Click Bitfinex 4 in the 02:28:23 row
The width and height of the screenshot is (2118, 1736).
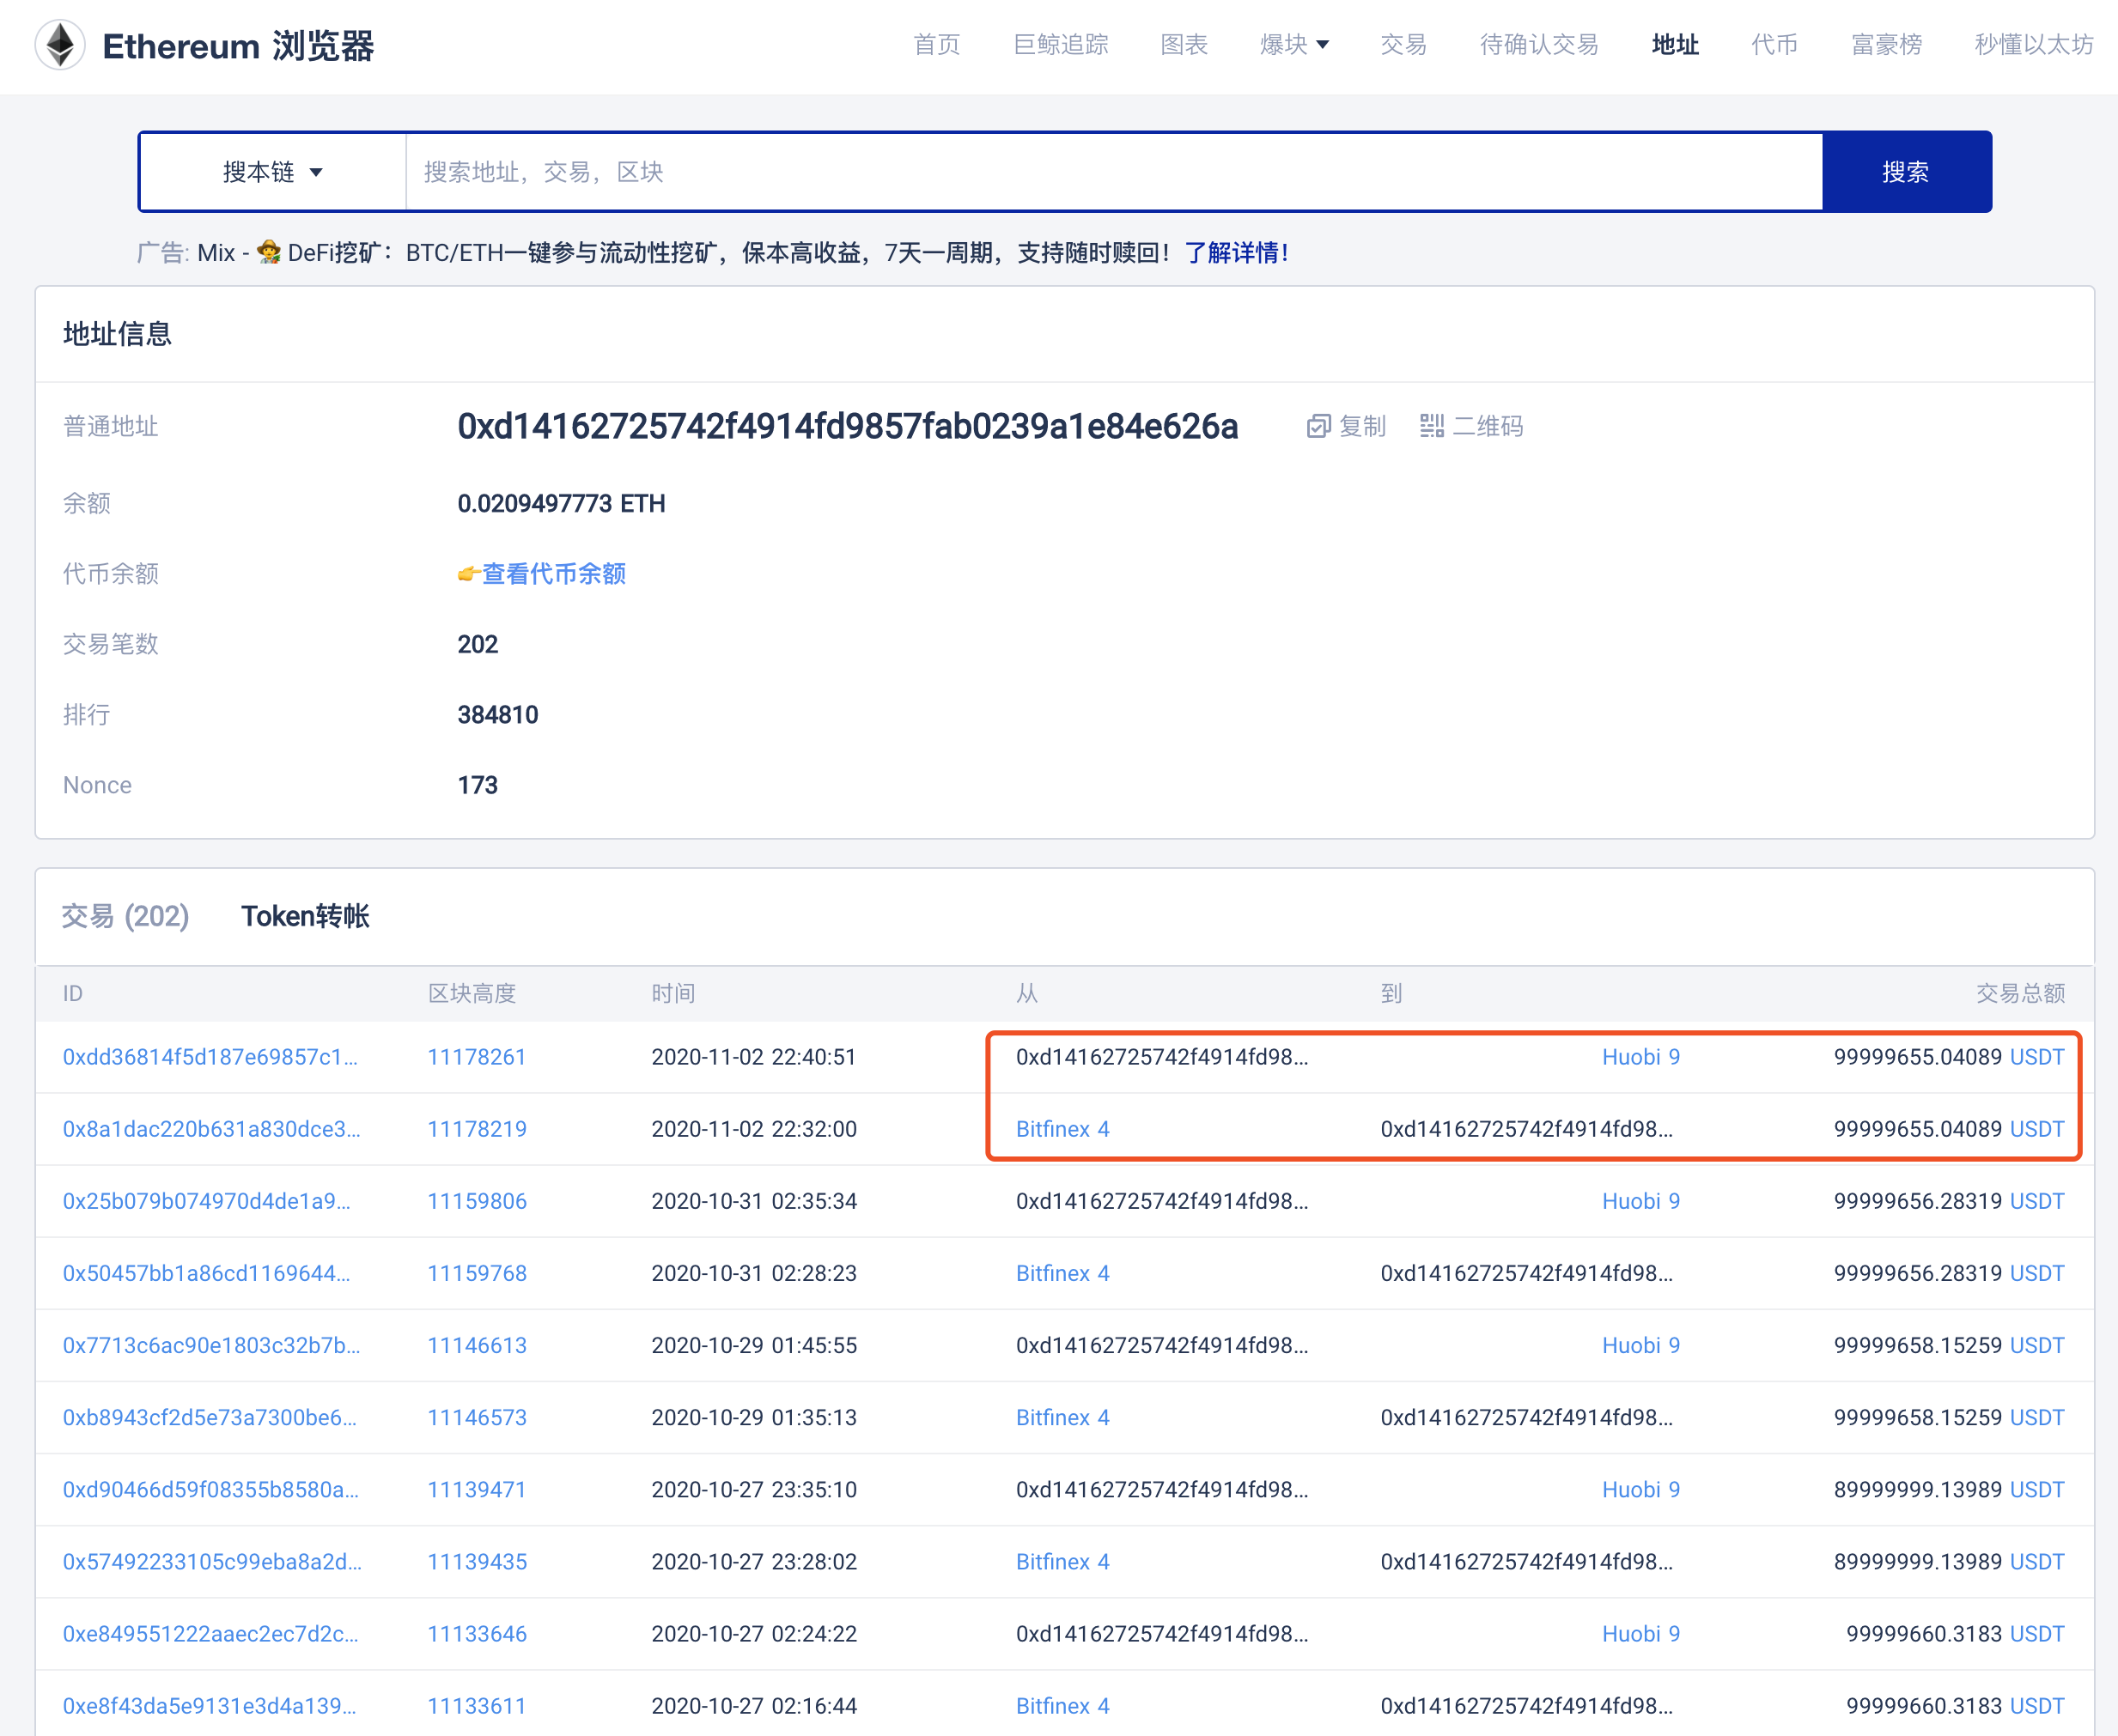tap(1062, 1273)
